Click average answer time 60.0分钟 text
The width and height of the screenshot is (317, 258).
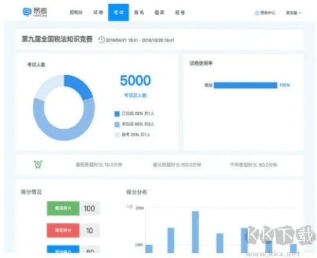[x=254, y=165]
